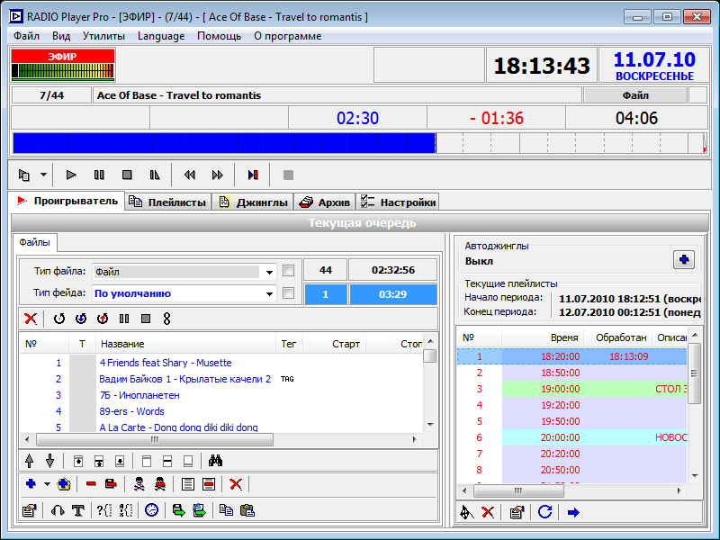Viewport: 720px width, 540px height.
Task: Click the blue plus button in Автоджинглы
Action: coord(684,260)
